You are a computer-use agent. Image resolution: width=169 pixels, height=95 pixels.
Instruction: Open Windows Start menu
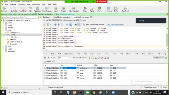(x=3, y=92)
